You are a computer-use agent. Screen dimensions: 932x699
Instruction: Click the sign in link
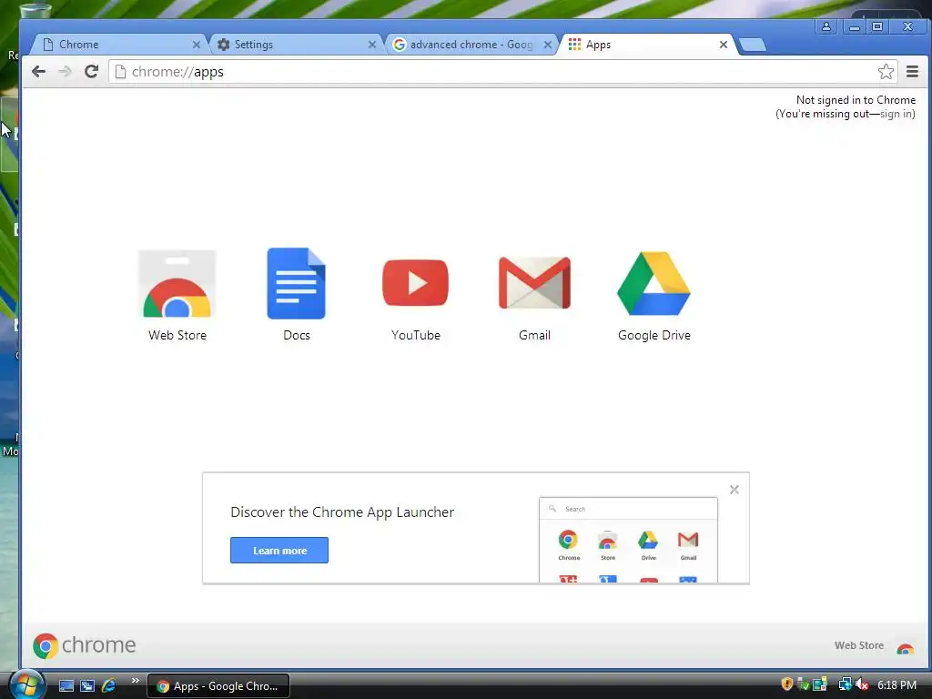click(896, 114)
